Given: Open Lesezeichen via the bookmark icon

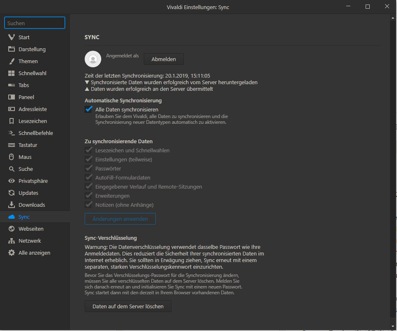Looking at the screenshot, I should (12, 121).
